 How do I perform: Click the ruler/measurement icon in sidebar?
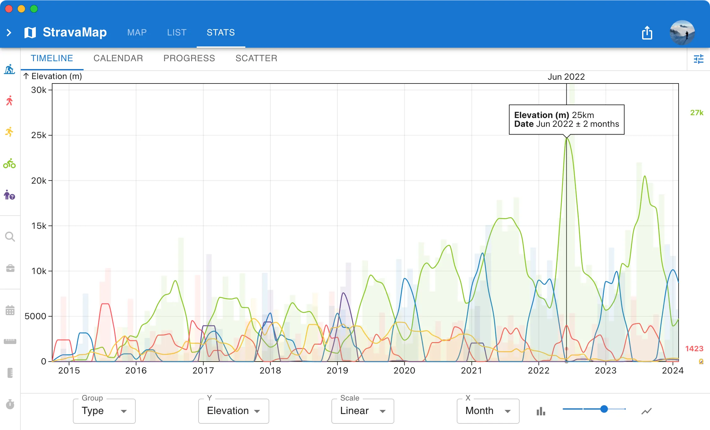pos(10,340)
